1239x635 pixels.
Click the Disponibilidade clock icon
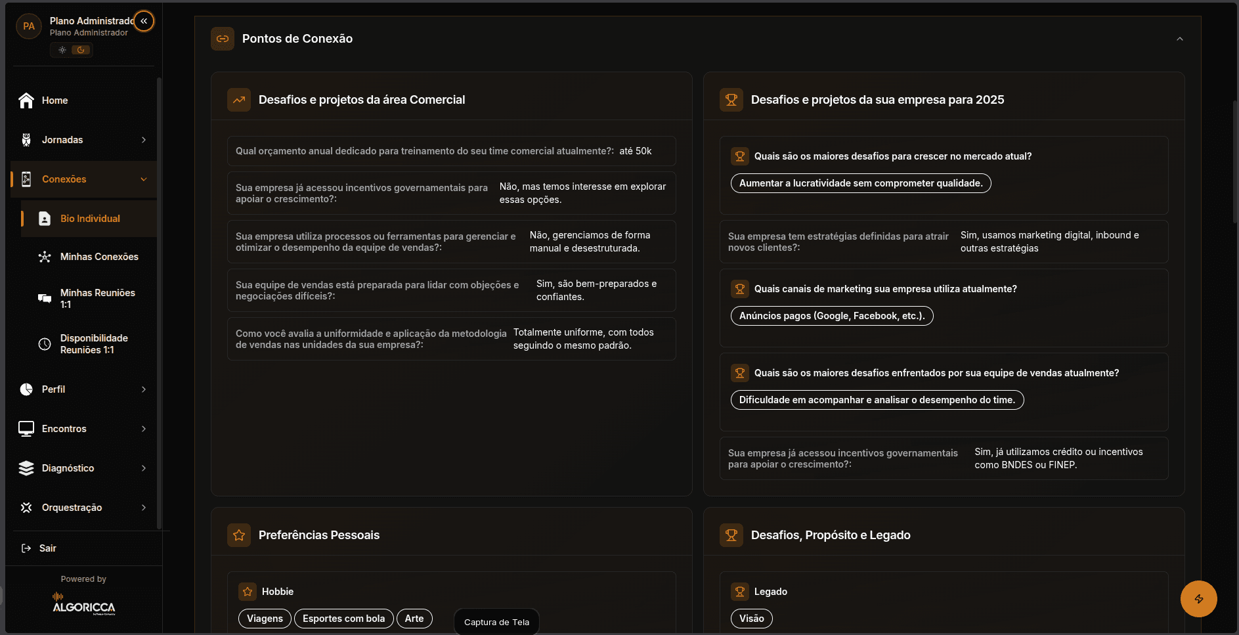tap(45, 343)
